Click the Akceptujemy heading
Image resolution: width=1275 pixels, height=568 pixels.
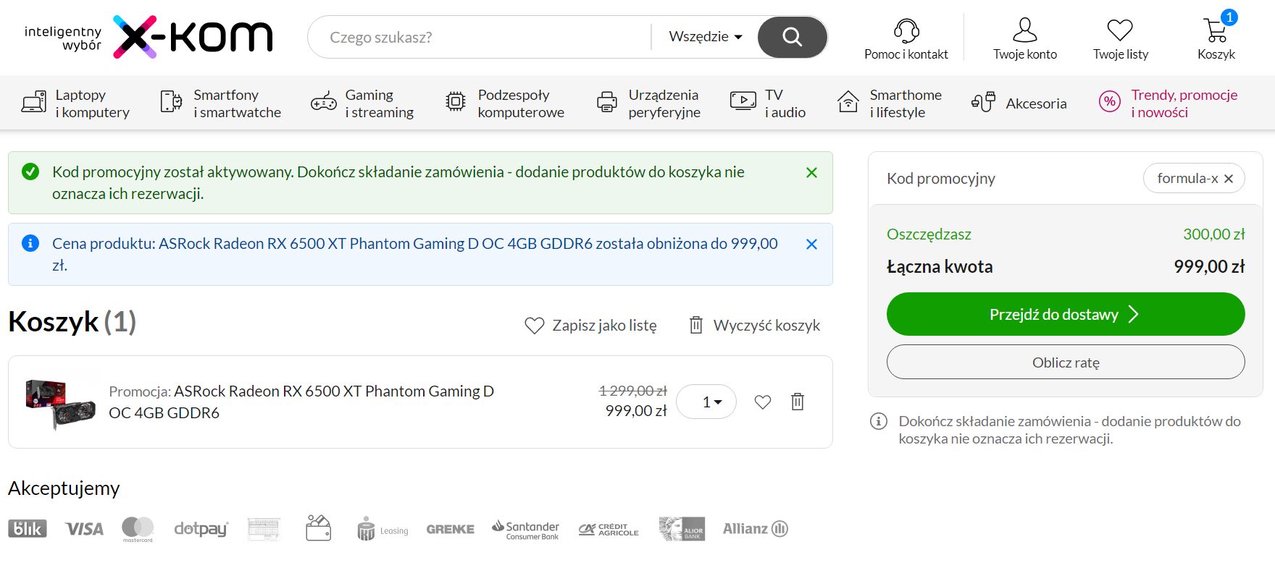pos(64,488)
